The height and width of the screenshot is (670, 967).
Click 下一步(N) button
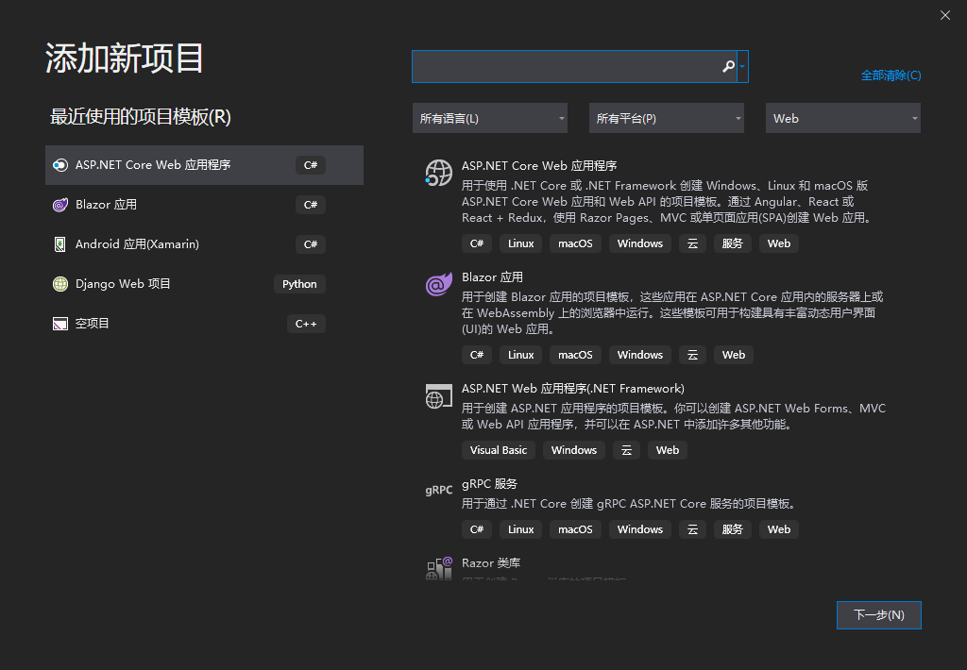tap(879, 615)
